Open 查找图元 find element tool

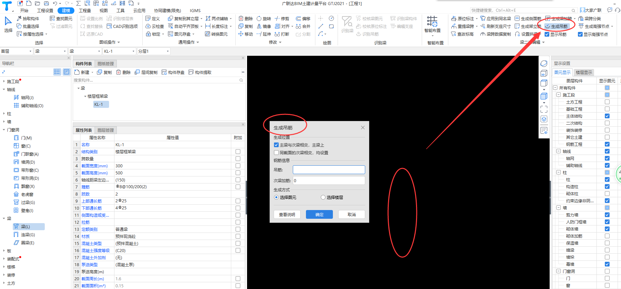point(61,18)
